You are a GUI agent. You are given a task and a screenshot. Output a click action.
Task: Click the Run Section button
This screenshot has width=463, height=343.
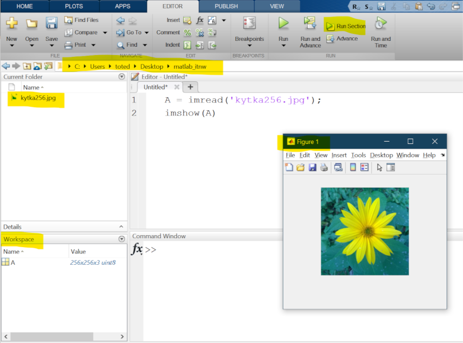pyautogui.click(x=345, y=26)
